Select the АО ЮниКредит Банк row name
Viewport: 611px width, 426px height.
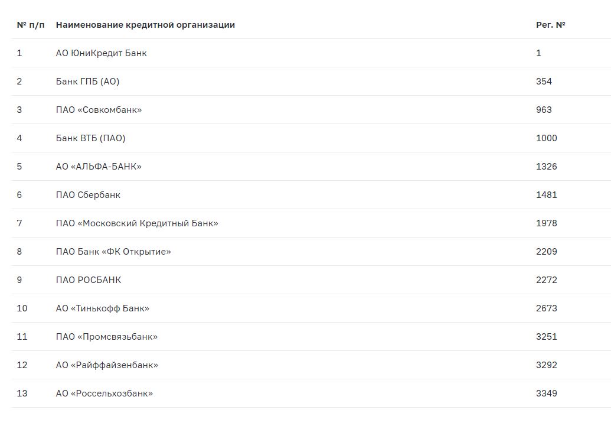point(101,53)
